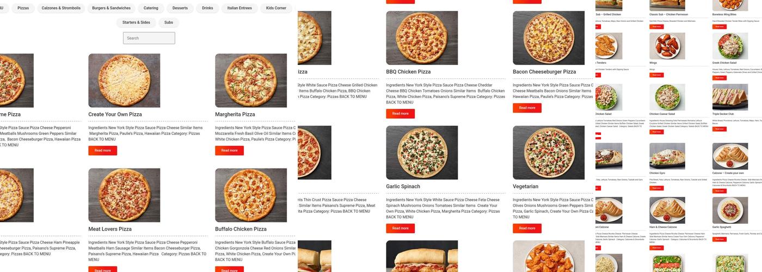Click Read more under Chicken Gyro

[x=656, y=188]
